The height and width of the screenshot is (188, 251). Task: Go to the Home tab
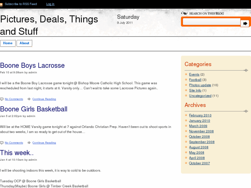[x=8, y=43]
